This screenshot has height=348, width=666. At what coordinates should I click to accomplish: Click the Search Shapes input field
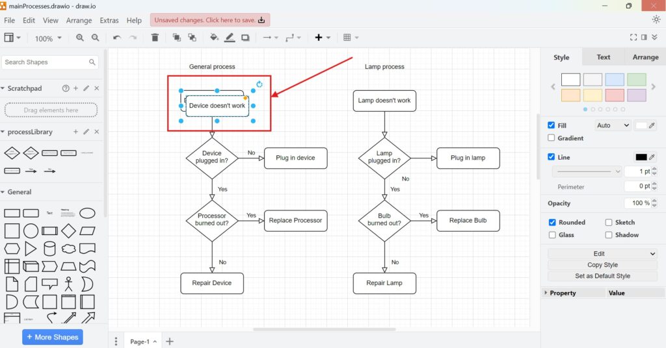tap(44, 62)
